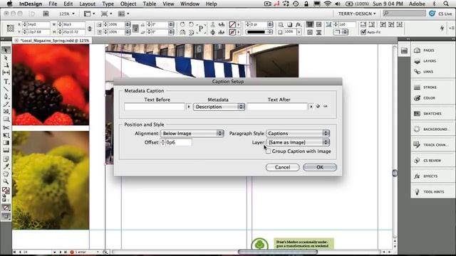Open the Arrange Documents dropdown
The image size is (456, 256).
[x=123, y=14]
